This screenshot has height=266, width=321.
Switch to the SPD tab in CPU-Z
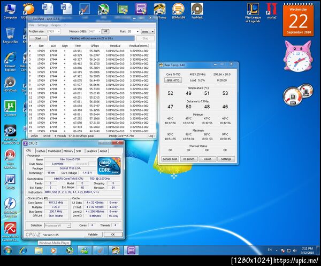[x=79, y=151]
